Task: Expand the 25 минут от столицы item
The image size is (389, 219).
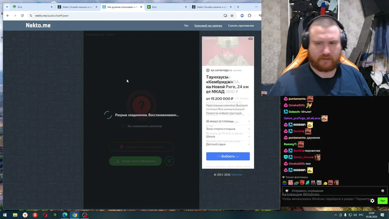Action: point(228,121)
